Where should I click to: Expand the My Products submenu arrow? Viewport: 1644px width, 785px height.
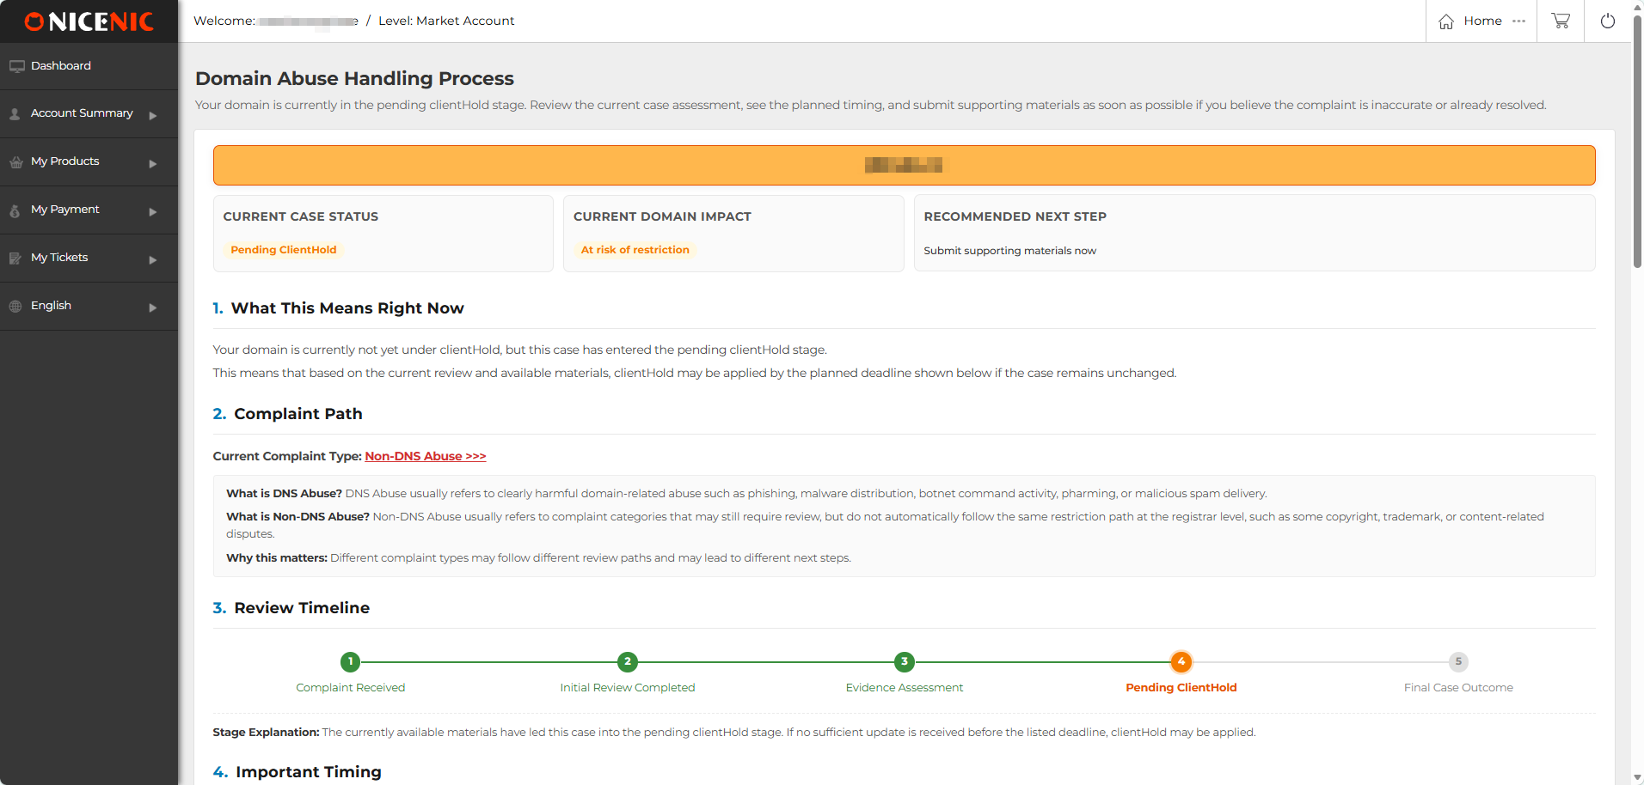click(x=153, y=163)
